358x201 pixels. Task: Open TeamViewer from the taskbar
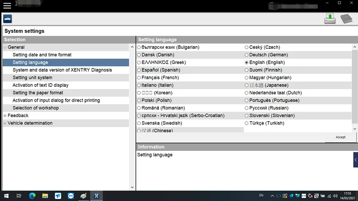coord(71,196)
